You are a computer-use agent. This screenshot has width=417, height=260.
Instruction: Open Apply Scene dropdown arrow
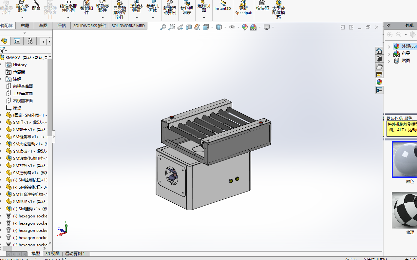pos(260,28)
